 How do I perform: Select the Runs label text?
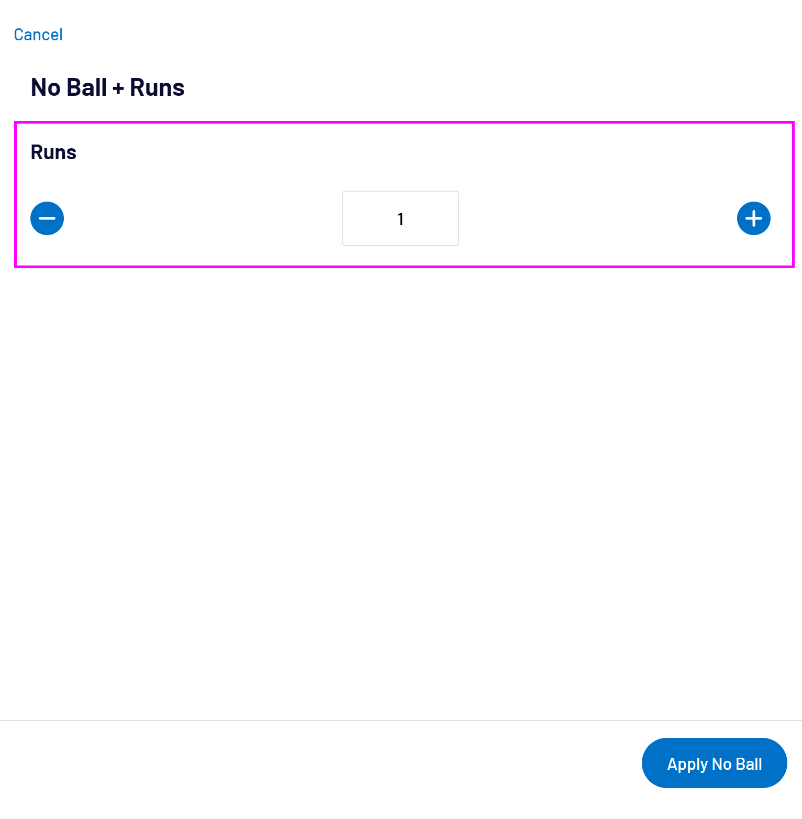[x=53, y=152]
